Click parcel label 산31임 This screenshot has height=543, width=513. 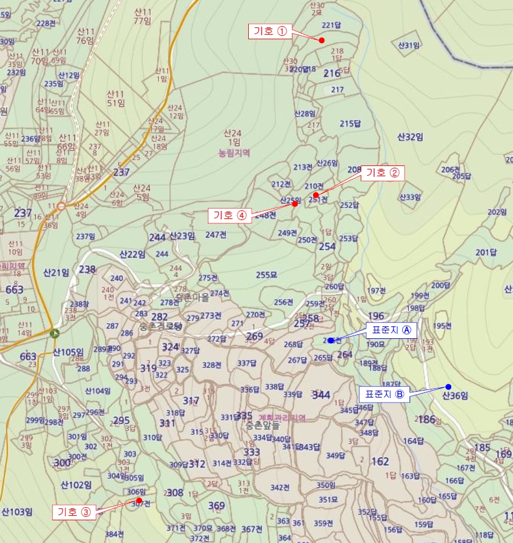pyautogui.click(x=409, y=45)
